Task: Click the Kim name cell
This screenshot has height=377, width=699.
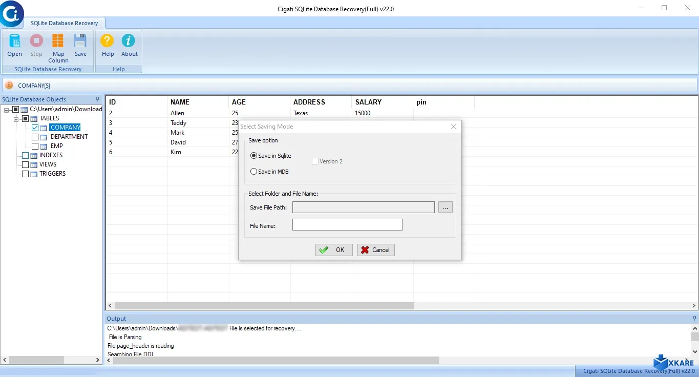Action: 198,152
